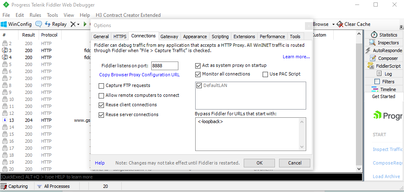The height and width of the screenshot is (192, 404).
Task: Open the Browse dropdown arrow
Action: pos(333,24)
